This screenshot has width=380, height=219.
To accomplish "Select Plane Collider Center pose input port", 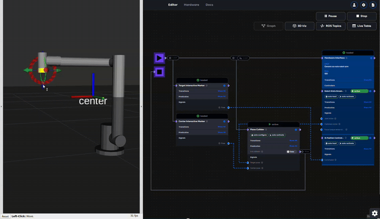I will [247, 168].
